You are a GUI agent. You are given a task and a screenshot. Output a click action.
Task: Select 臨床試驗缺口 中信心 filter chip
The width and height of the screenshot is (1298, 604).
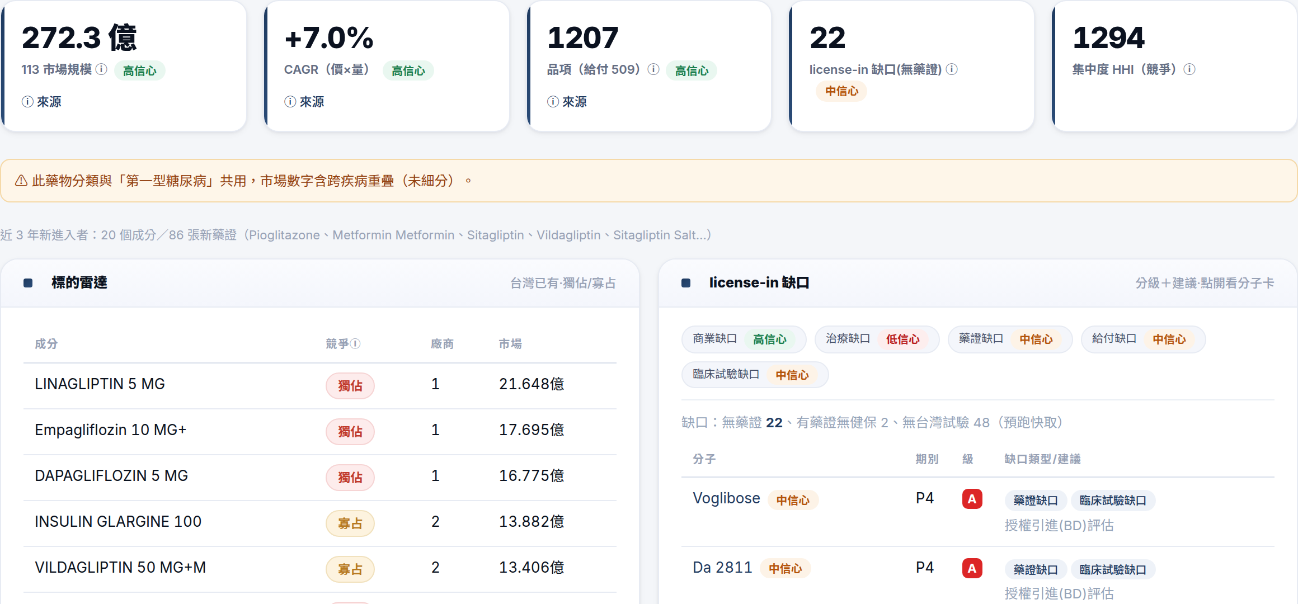pyautogui.click(x=755, y=375)
